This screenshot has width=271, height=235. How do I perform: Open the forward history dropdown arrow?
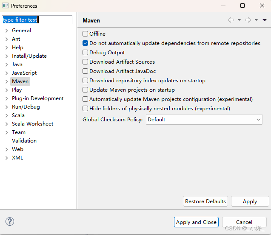click(256, 20)
